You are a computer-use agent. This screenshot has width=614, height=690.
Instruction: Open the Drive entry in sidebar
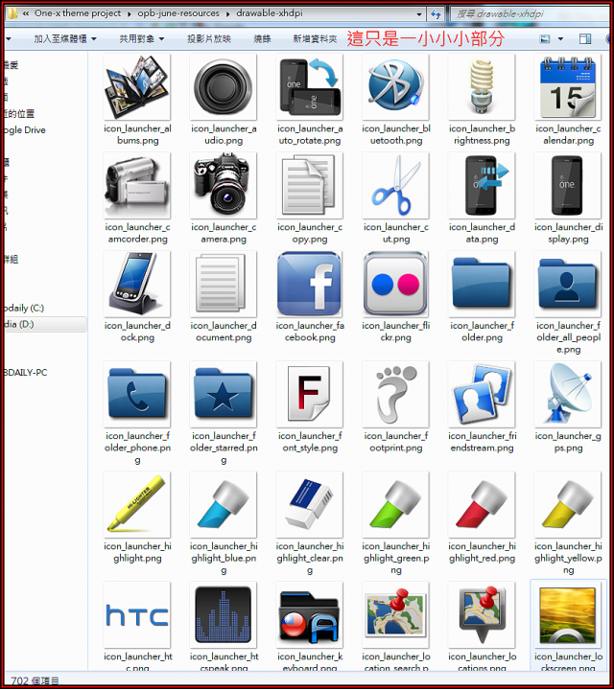click(25, 130)
